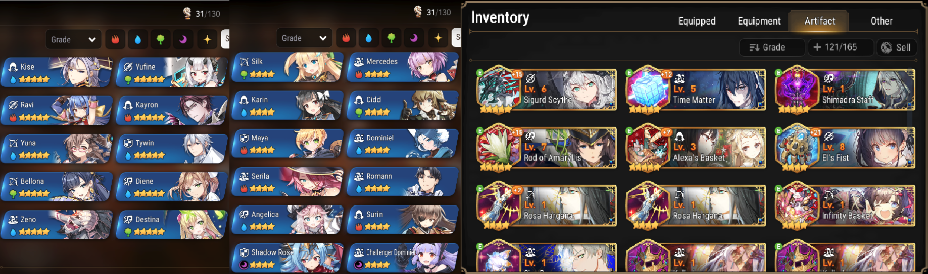Switch to the Equipped tab
Viewport: 928px width, 274px height.
pos(697,21)
